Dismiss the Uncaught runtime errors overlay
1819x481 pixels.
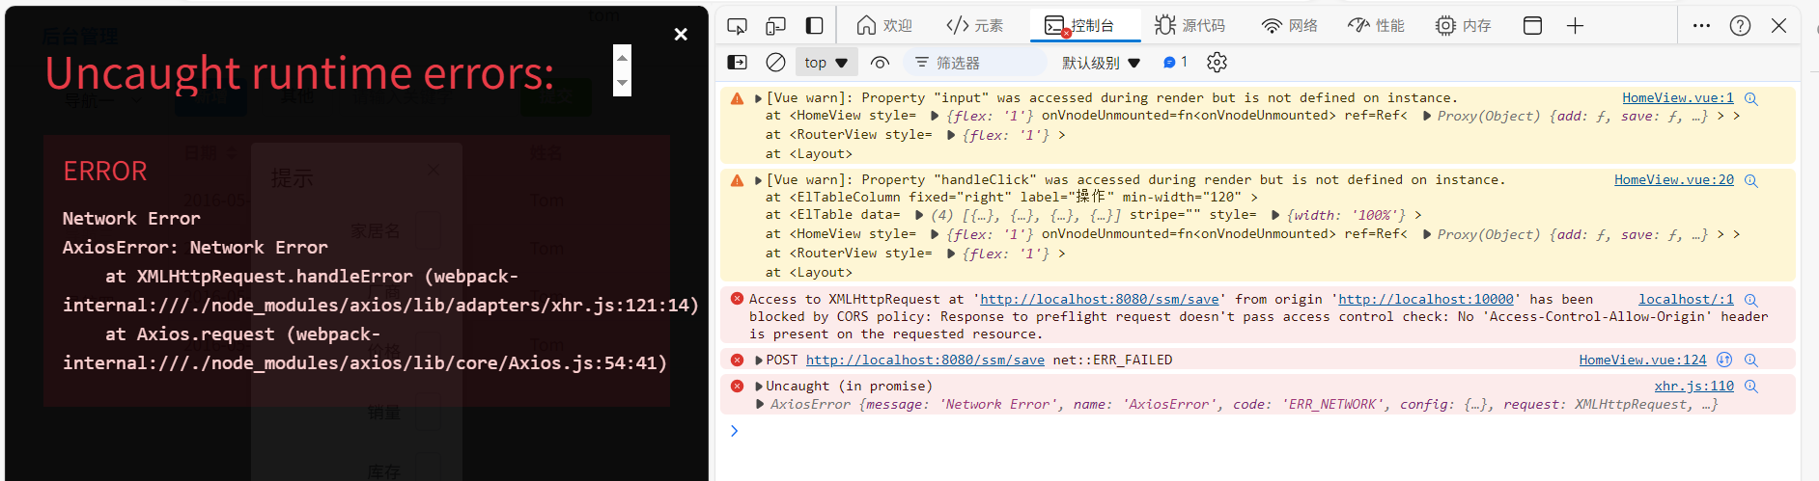(681, 35)
